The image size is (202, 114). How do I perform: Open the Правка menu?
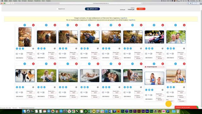pyautogui.click(x=15, y=1)
